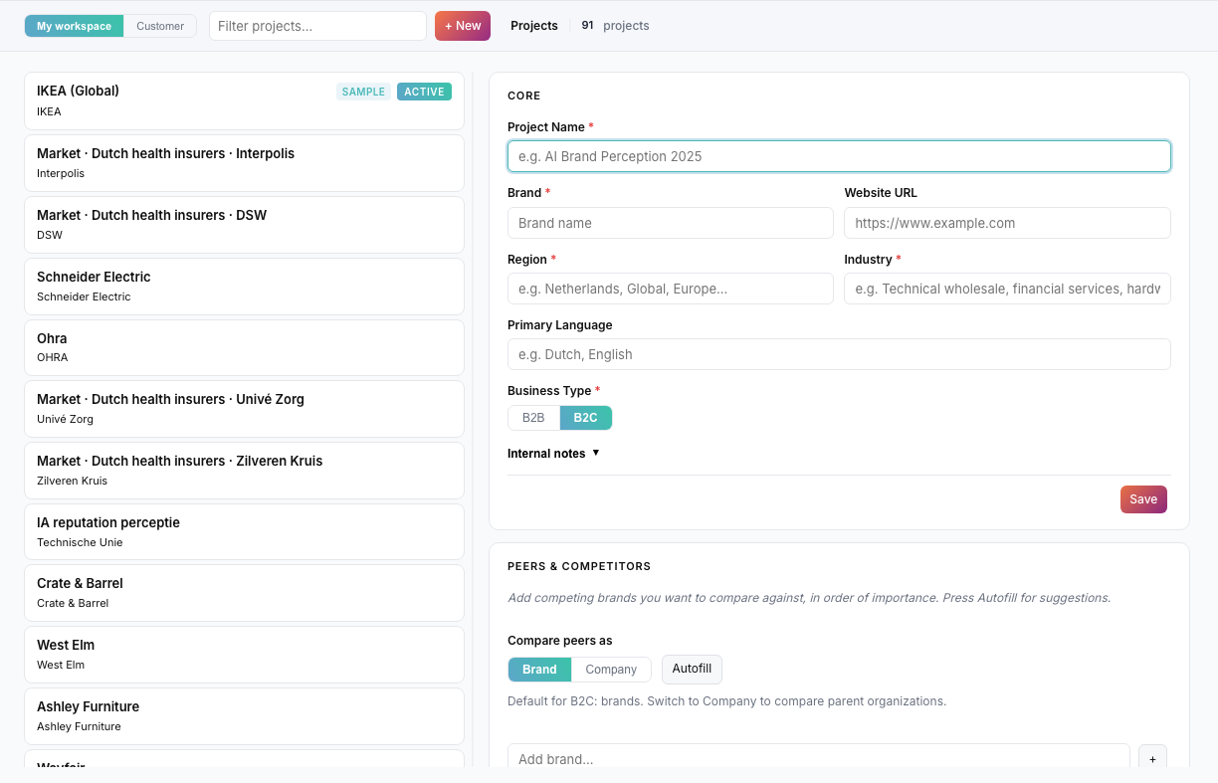The width and height of the screenshot is (1218, 783).
Task: Select B2C business type
Action: tap(586, 418)
